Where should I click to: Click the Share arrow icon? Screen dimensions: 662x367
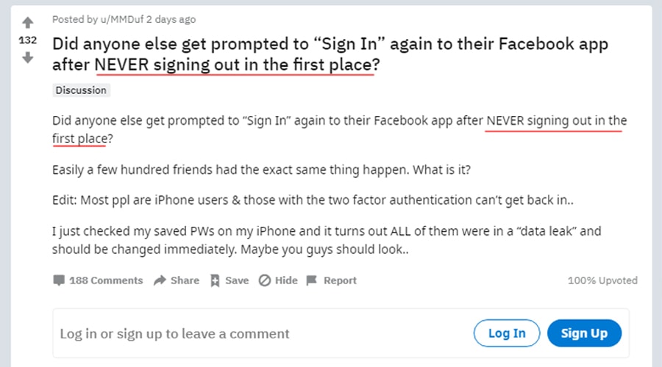160,280
